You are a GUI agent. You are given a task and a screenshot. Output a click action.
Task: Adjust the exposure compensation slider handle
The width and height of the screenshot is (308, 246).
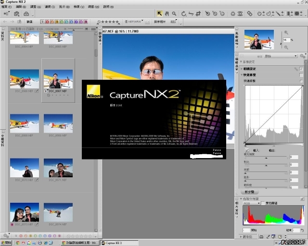(266, 158)
